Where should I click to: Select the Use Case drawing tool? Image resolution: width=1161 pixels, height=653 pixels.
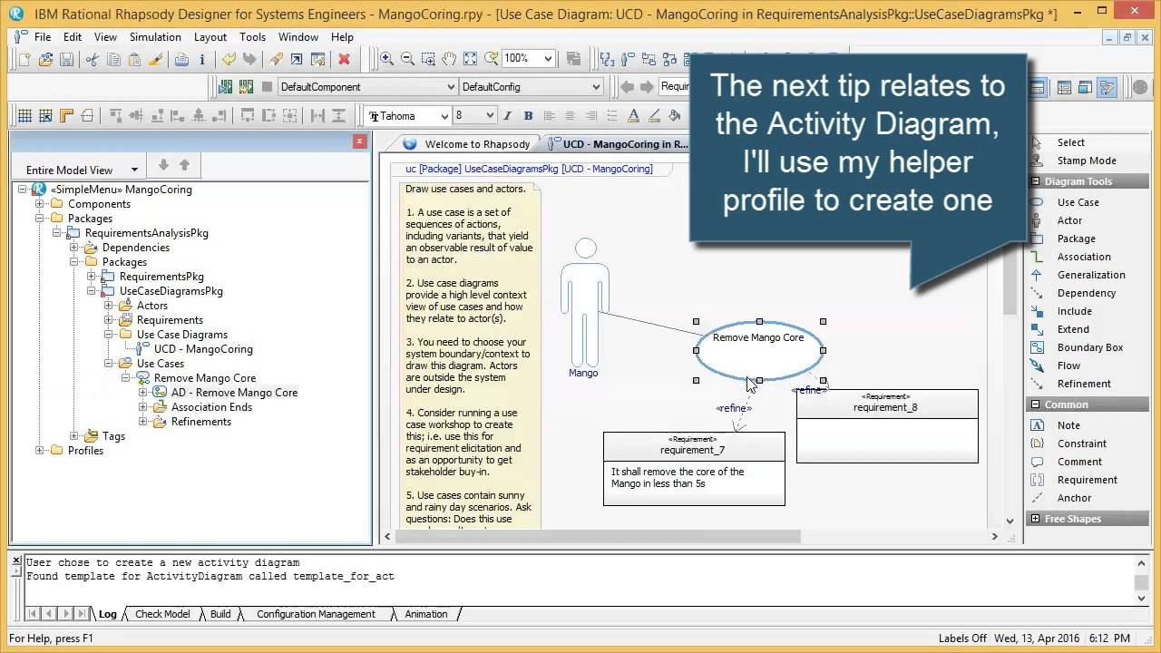[1078, 202]
